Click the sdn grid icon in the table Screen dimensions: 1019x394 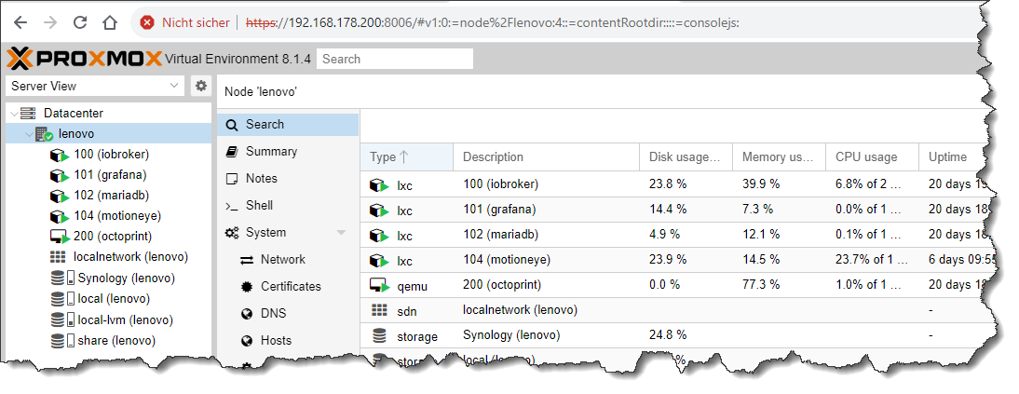click(379, 310)
